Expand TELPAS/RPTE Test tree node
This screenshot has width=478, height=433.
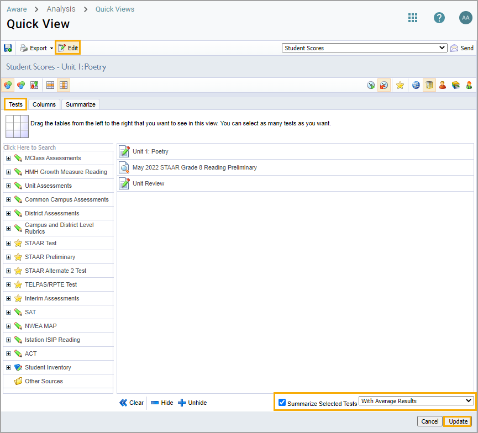tap(8, 284)
